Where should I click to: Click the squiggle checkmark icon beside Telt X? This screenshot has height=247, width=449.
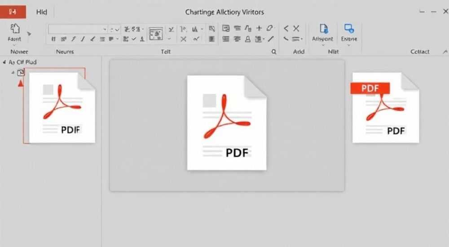coord(196,39)
